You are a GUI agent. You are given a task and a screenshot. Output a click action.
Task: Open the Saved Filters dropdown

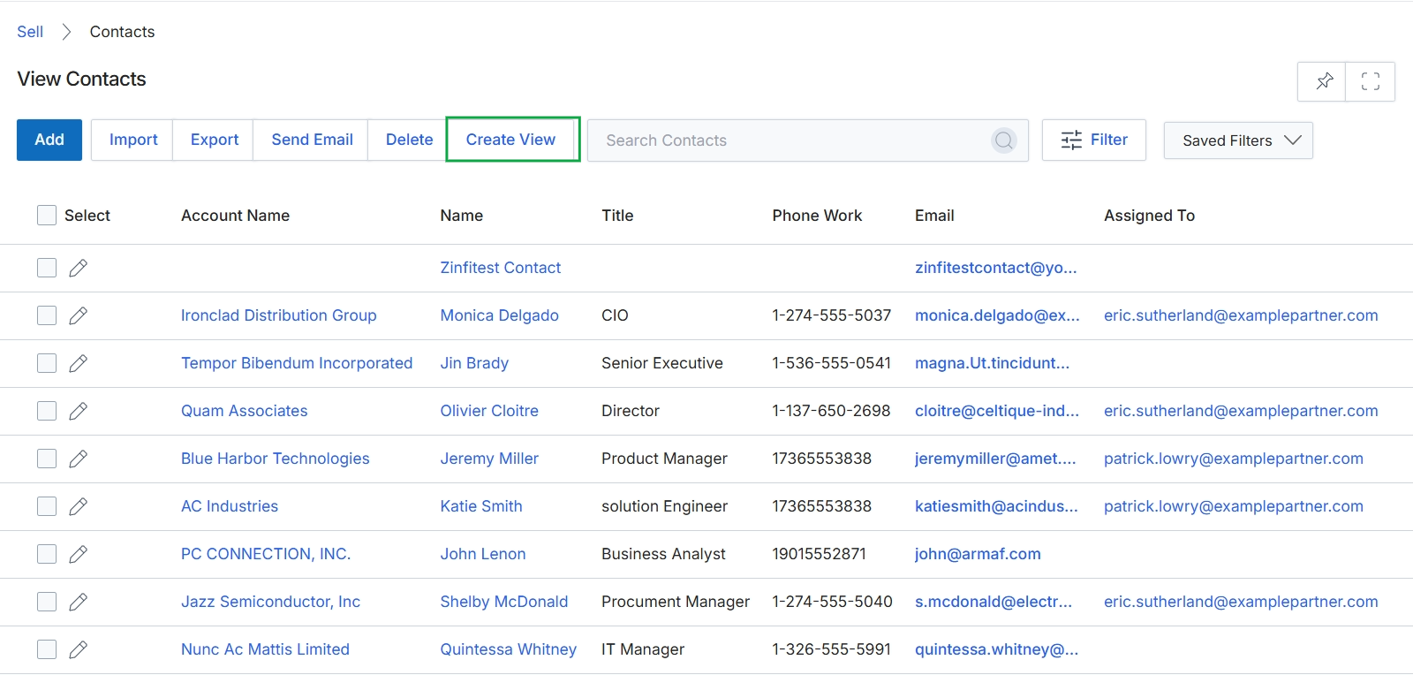click(1238, 140)
